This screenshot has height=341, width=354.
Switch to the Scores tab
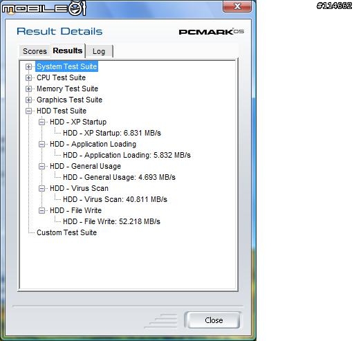click(x=35, y=51)
